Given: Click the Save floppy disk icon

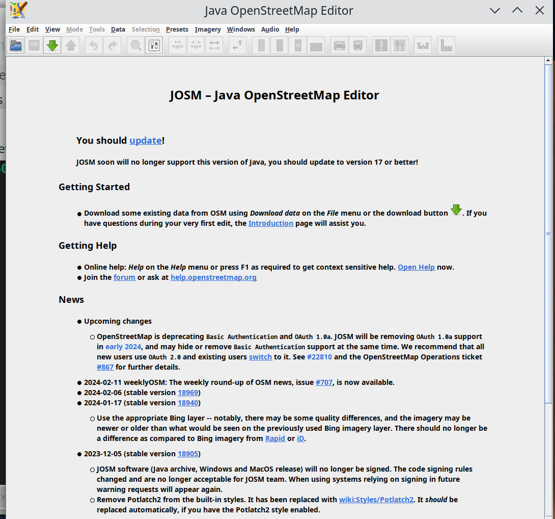Looking at the screenshot, I should click(x=34, y=45).
